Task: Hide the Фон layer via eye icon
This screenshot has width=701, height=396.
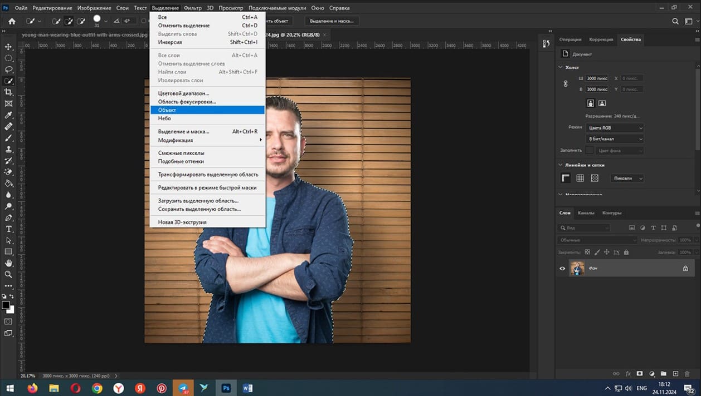Action: click(x=562, y=269)
